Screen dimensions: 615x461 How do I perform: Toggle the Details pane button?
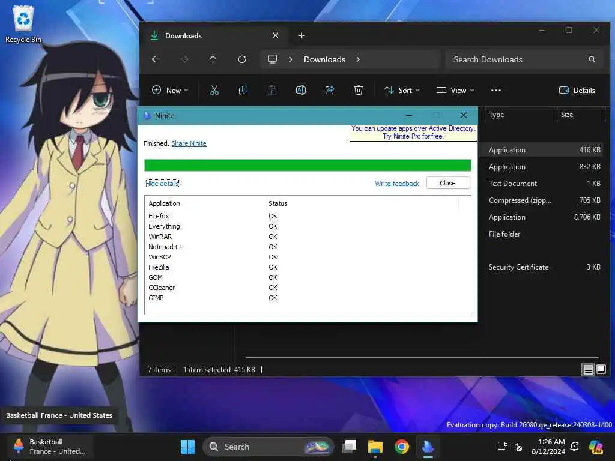[577, 90]
